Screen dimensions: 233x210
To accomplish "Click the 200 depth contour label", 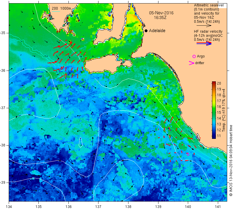I will point(55,8).
